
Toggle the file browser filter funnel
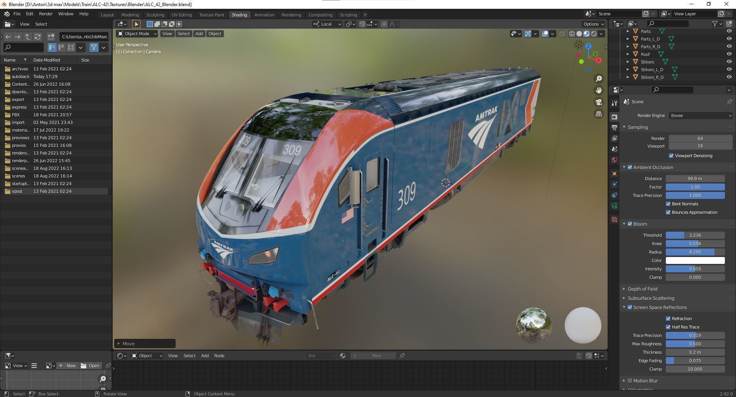(94, 47)
